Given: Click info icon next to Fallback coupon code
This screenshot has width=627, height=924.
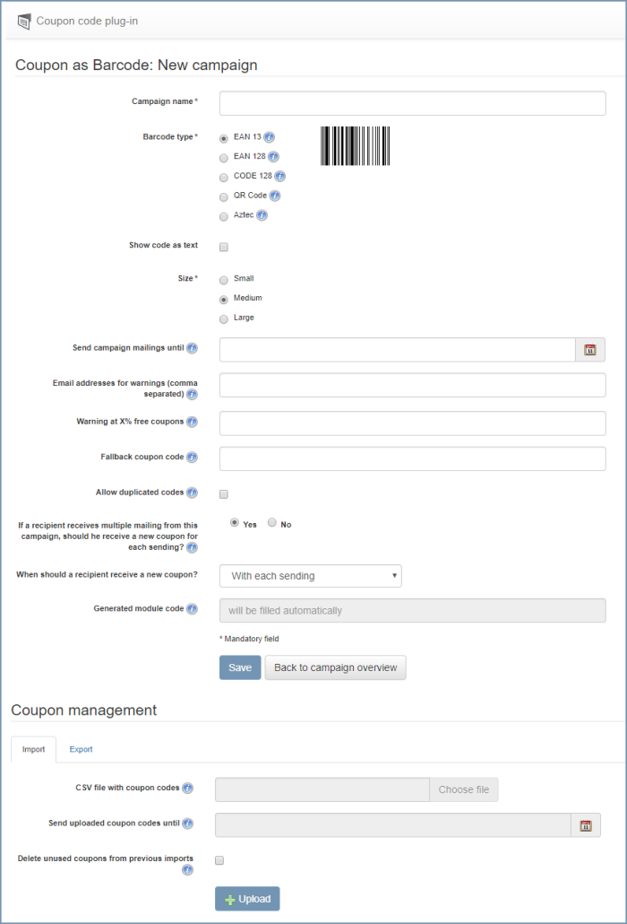Looking at the screenshot, I should [192, 458].
